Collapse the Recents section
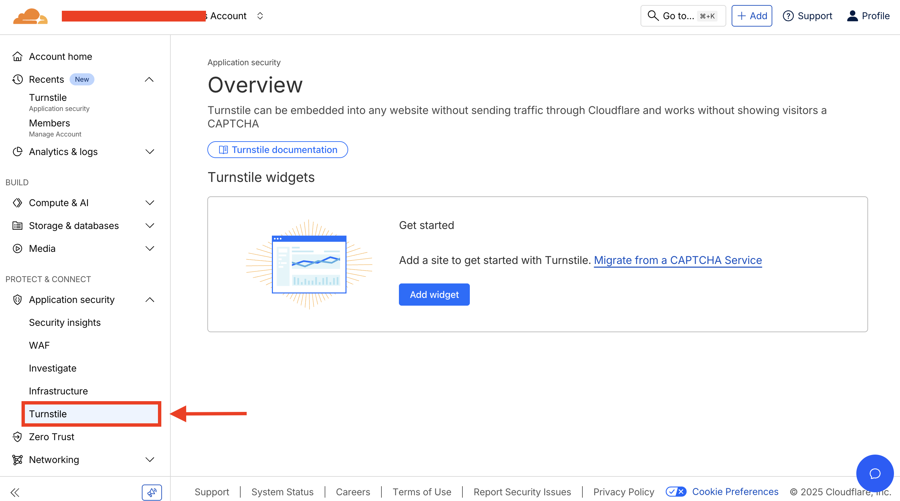Screen dimensions: 900x501 point(150,79)
